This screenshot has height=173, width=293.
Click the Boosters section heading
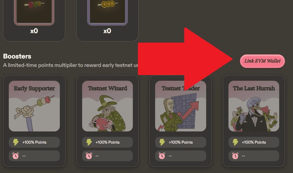click(x=17, y=56)
